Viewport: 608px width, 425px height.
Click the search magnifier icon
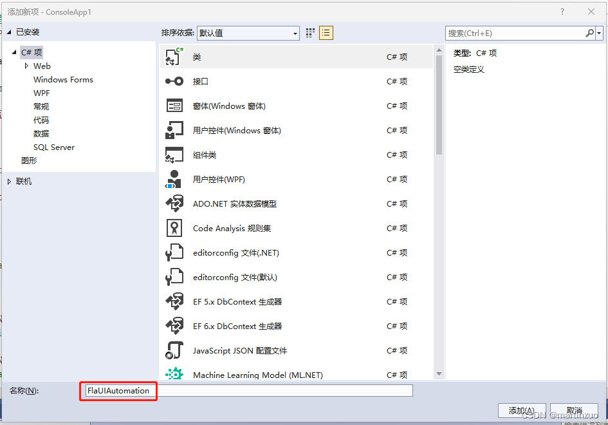coord(589,33)
